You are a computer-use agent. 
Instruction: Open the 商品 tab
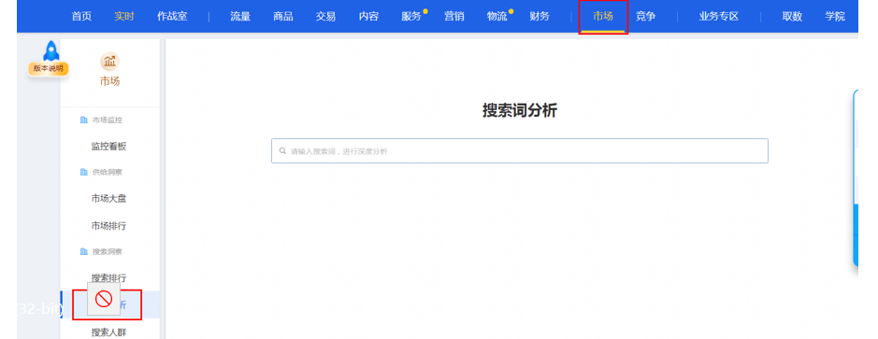(x=282, y=16)
